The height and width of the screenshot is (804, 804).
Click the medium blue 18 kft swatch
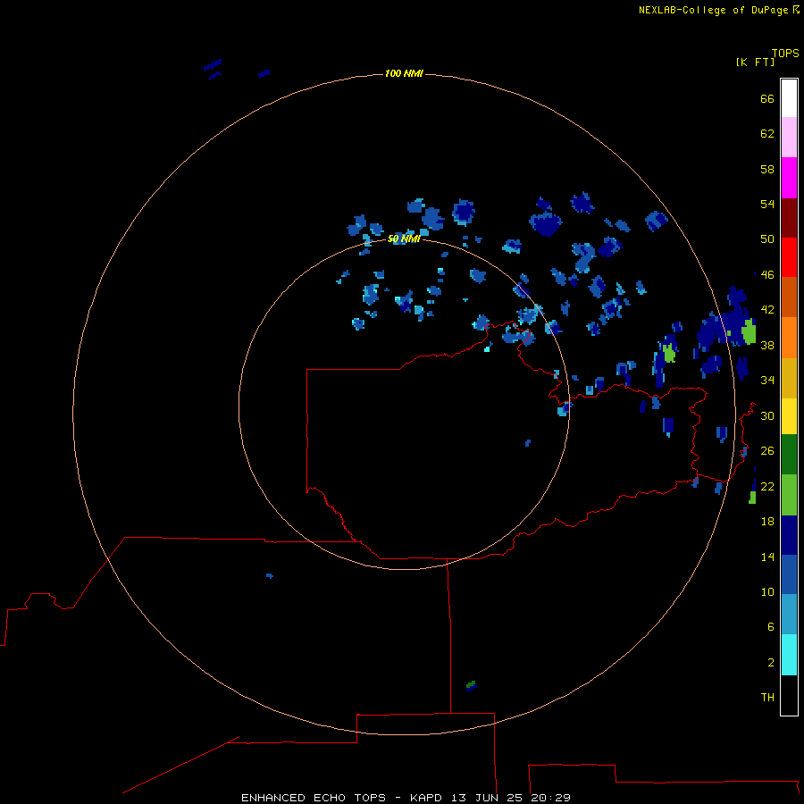[x=789, y=574]
